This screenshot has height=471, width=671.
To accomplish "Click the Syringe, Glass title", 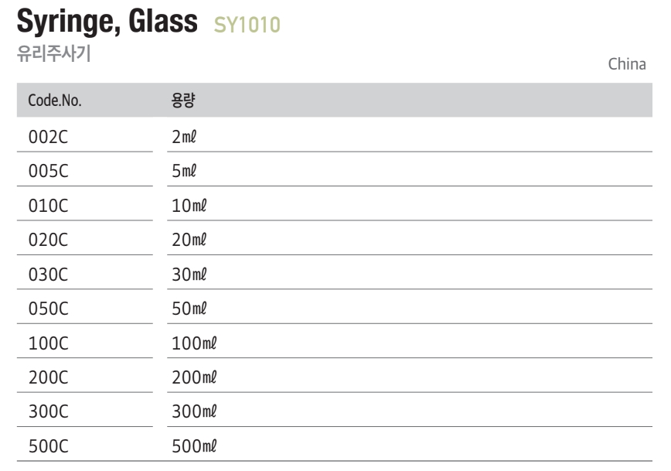I will point(107,22).
